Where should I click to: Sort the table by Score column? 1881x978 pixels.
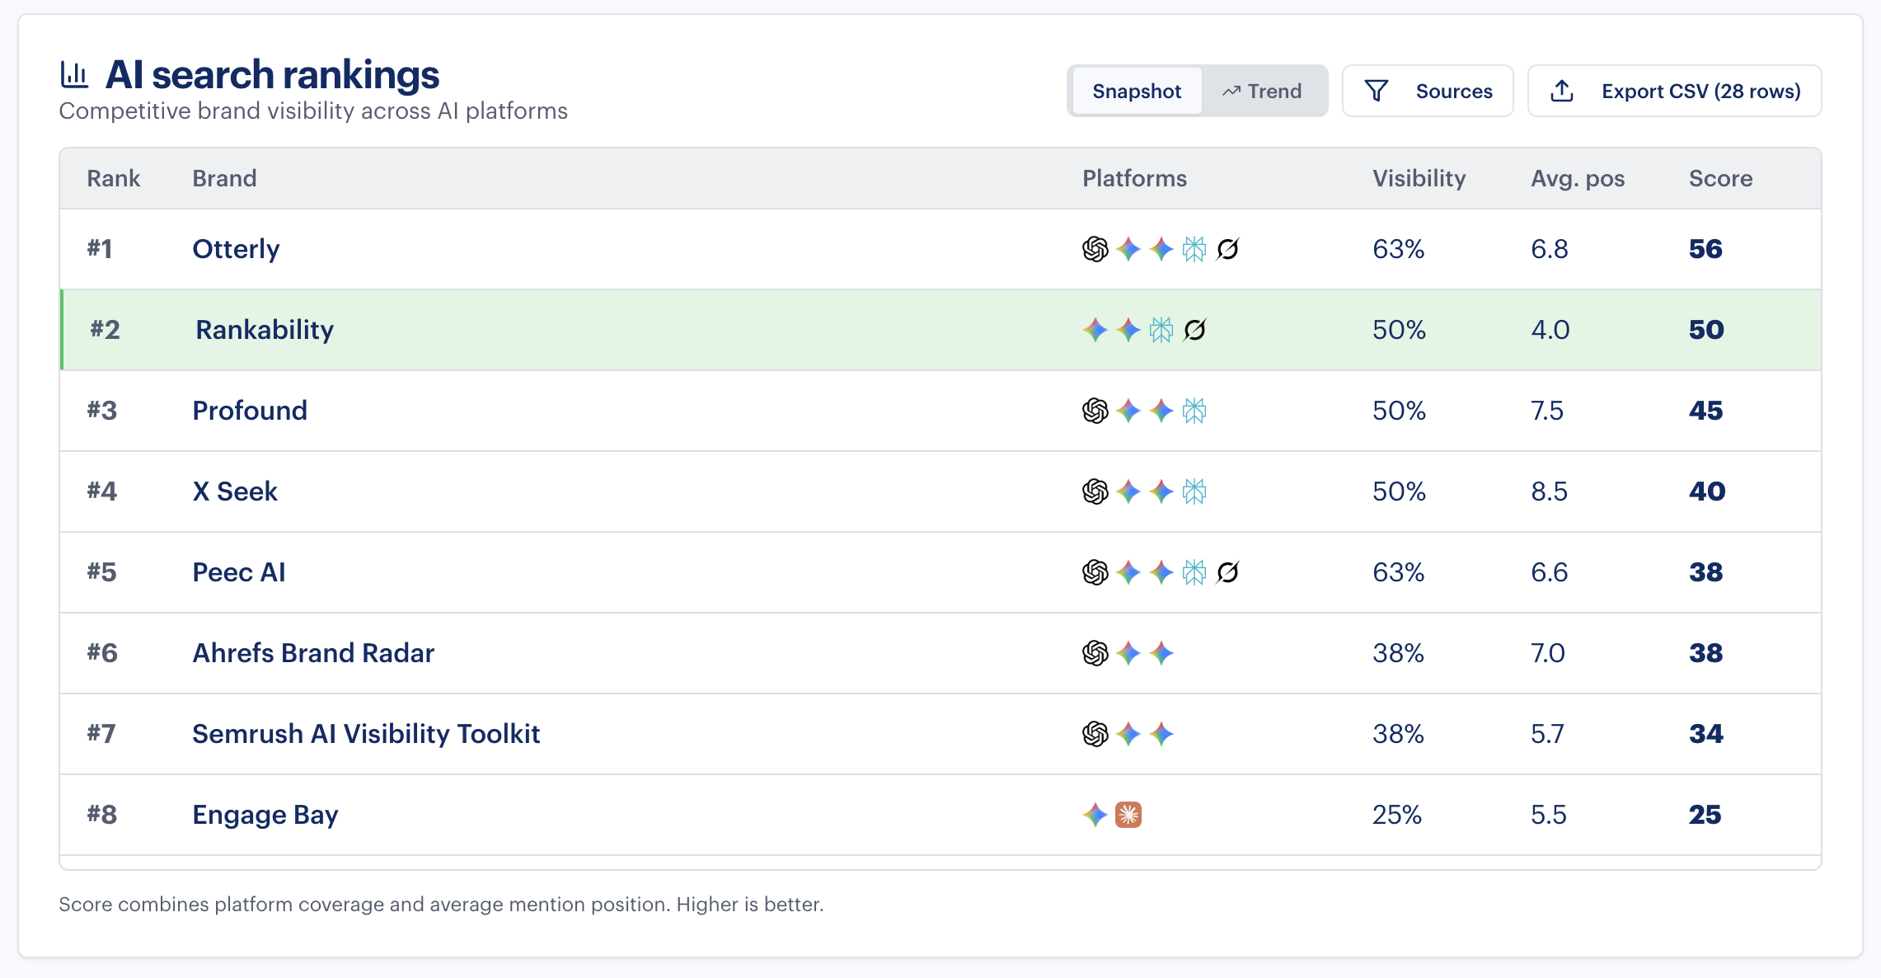coord(1720,178)
